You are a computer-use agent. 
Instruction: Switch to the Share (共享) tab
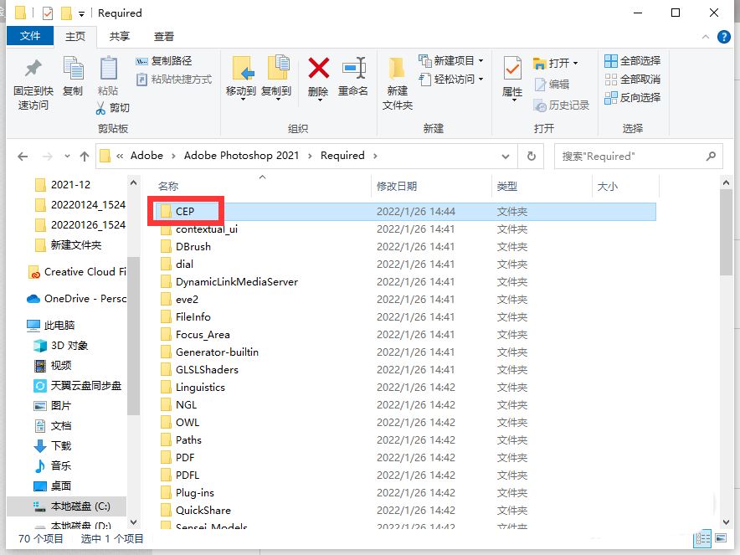click(x=120, y=36)
